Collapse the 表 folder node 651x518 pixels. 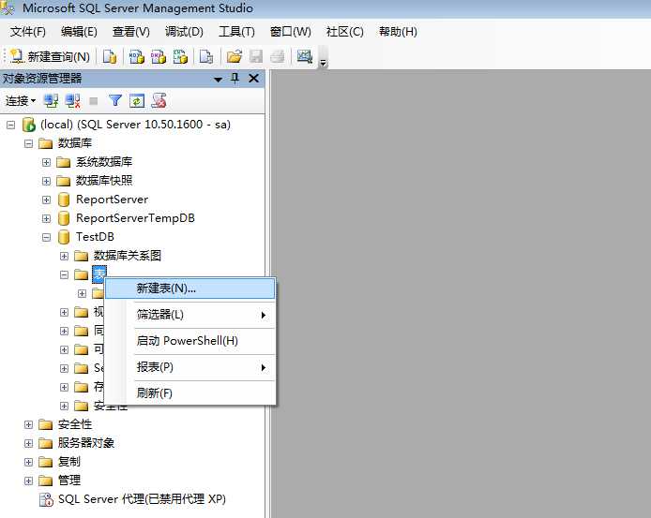65,274
